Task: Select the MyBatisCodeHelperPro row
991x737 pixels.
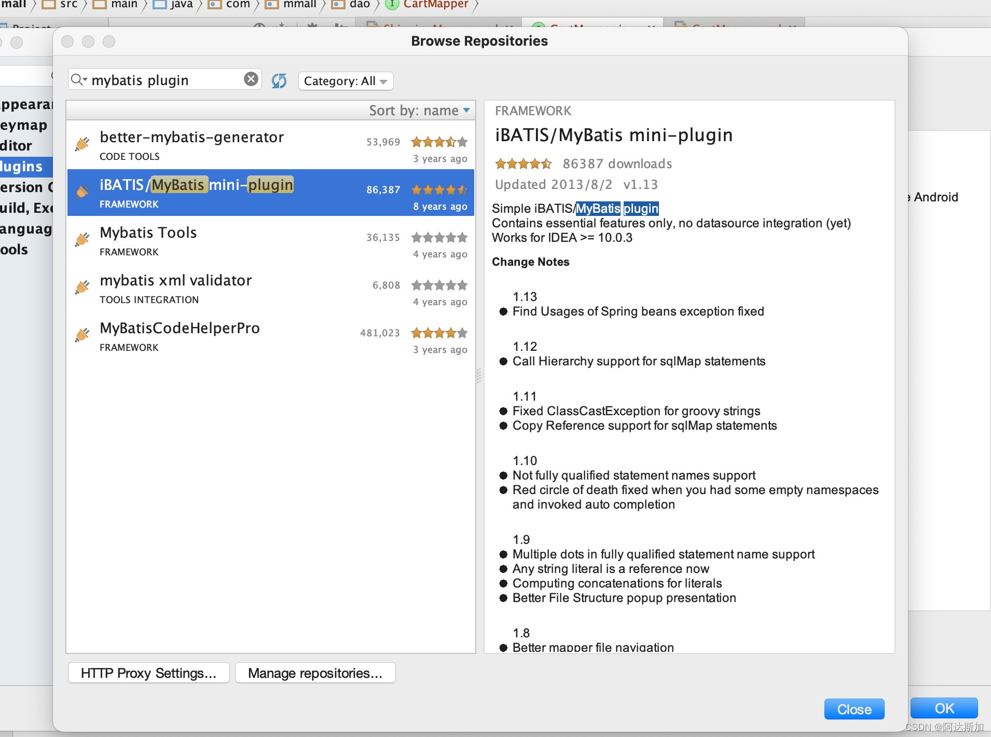Action: point(271,336)
